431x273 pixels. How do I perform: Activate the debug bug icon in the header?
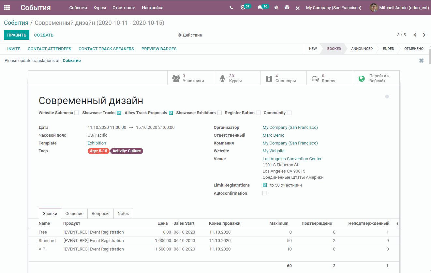click(x=276, y=8)
